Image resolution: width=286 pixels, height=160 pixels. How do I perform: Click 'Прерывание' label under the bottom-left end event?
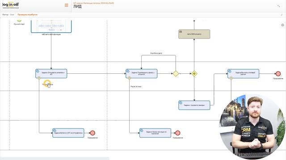[x=93, y=138]
